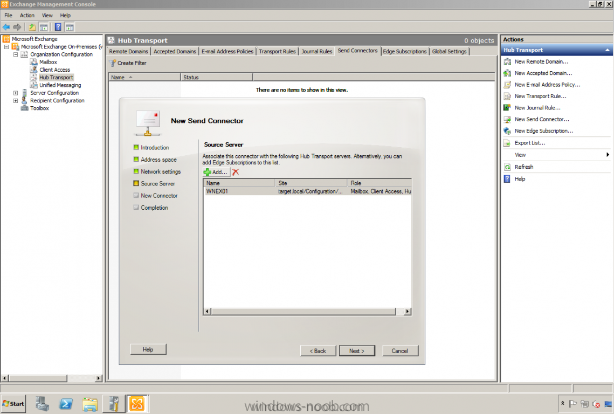Click the Add... button label
Viewport: 614px width, 414px height.
pos(220,172)
